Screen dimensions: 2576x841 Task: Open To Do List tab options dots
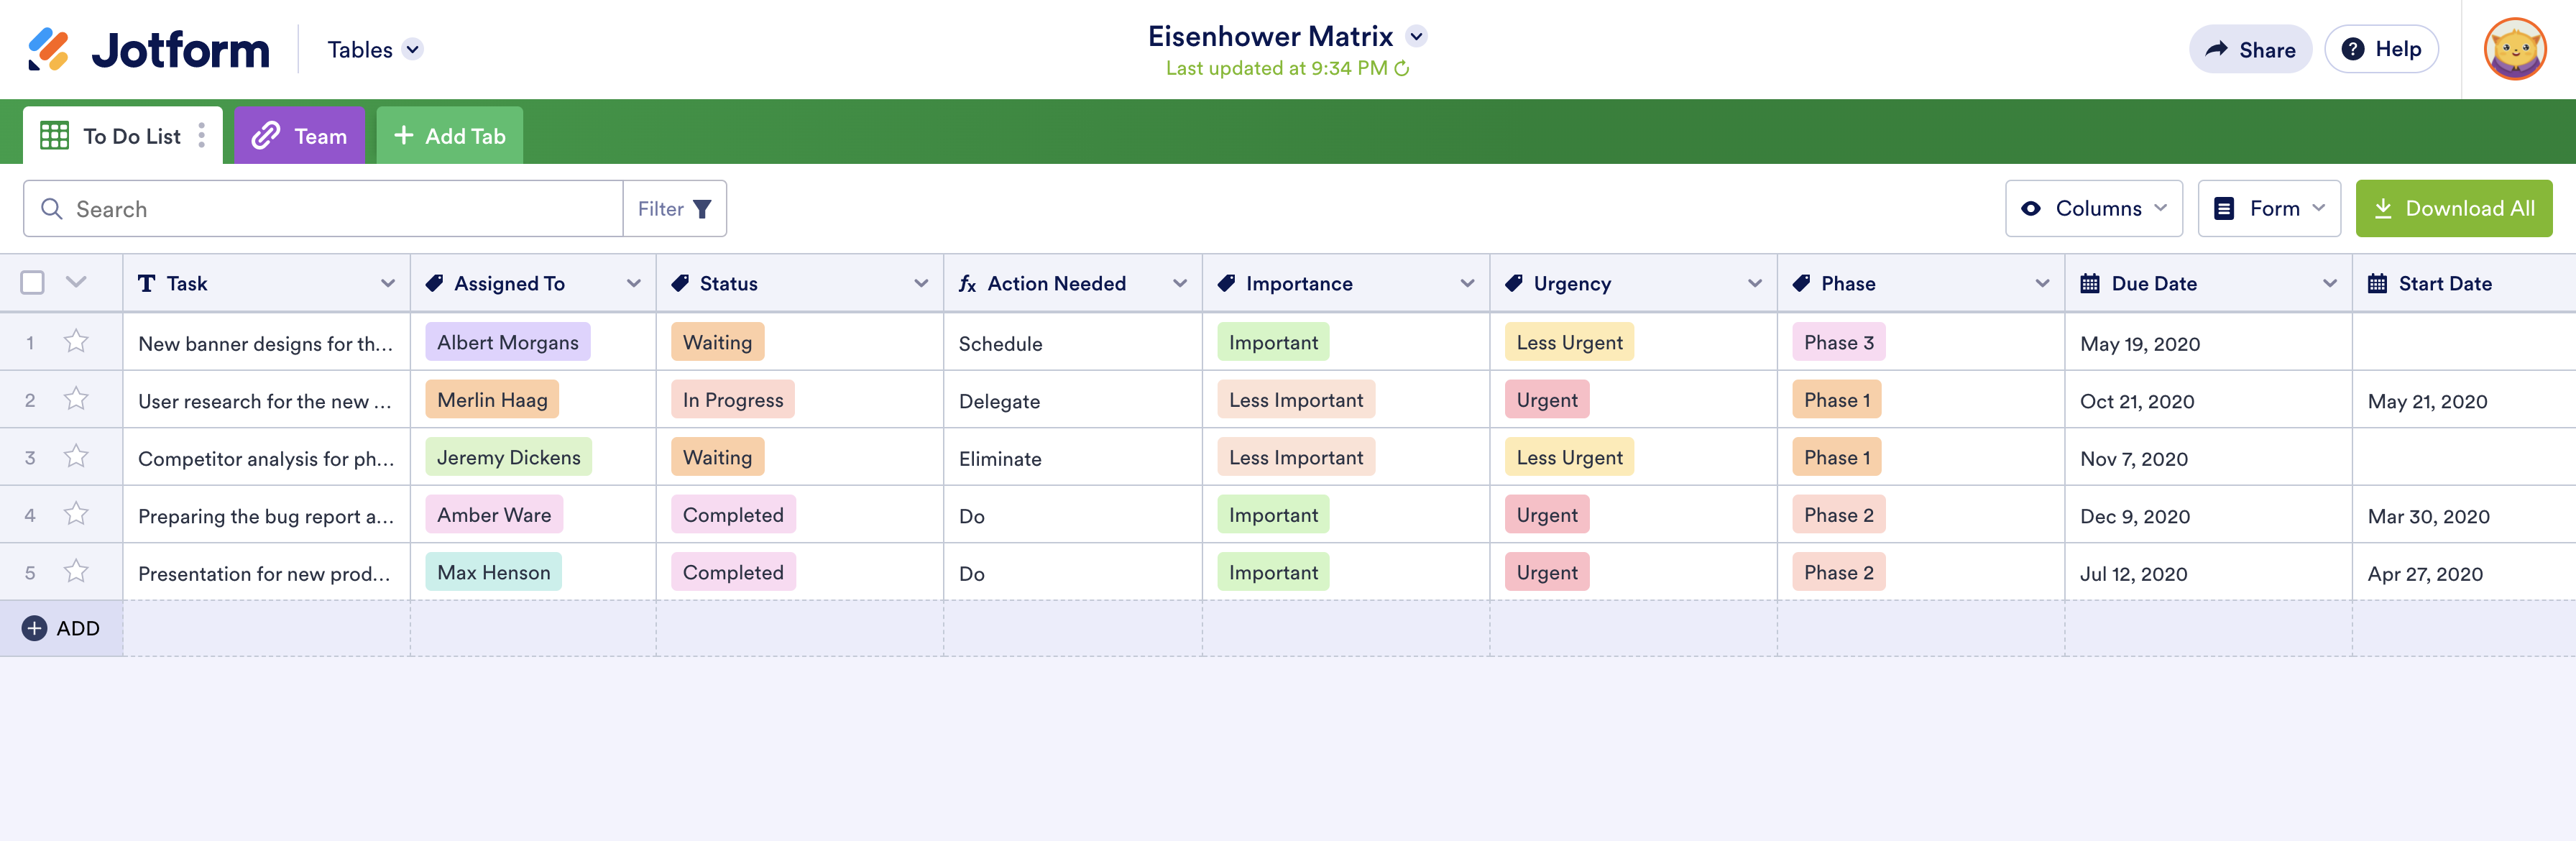pos(202,136)
